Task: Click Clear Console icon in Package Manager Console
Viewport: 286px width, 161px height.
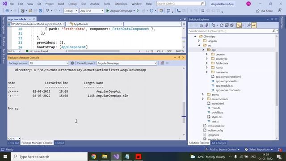Action: [162, 63]
